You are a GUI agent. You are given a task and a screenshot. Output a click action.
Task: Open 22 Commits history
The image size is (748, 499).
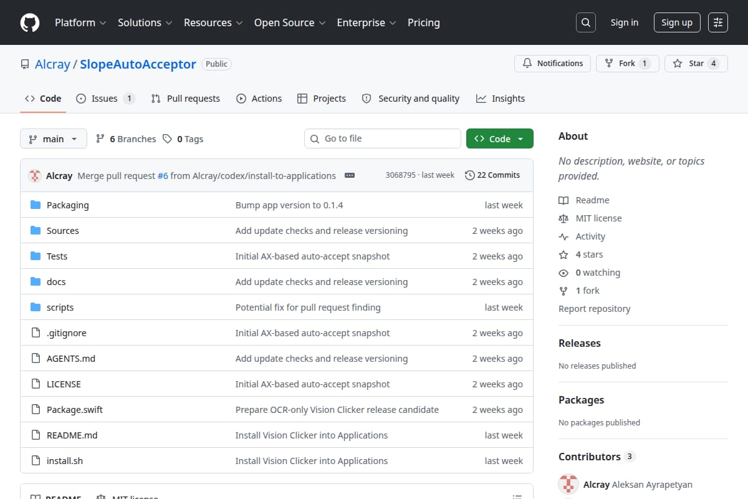[x=492, y=175]
